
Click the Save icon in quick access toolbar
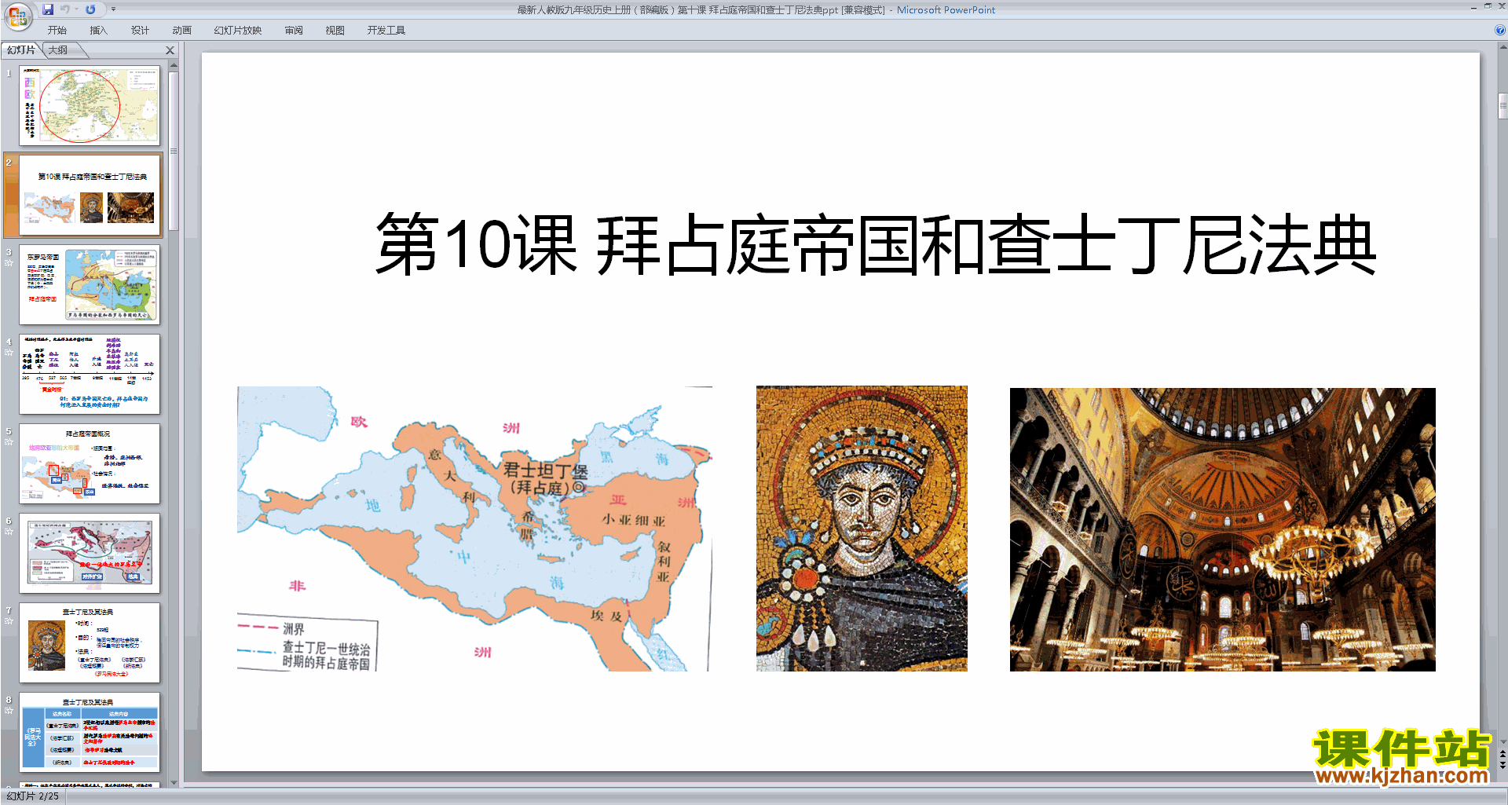48,9
